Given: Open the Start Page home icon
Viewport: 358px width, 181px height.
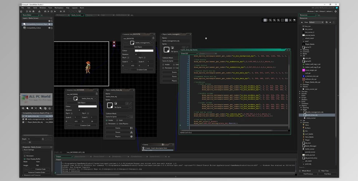Looking at the screenshot, I should pos(21,11).
